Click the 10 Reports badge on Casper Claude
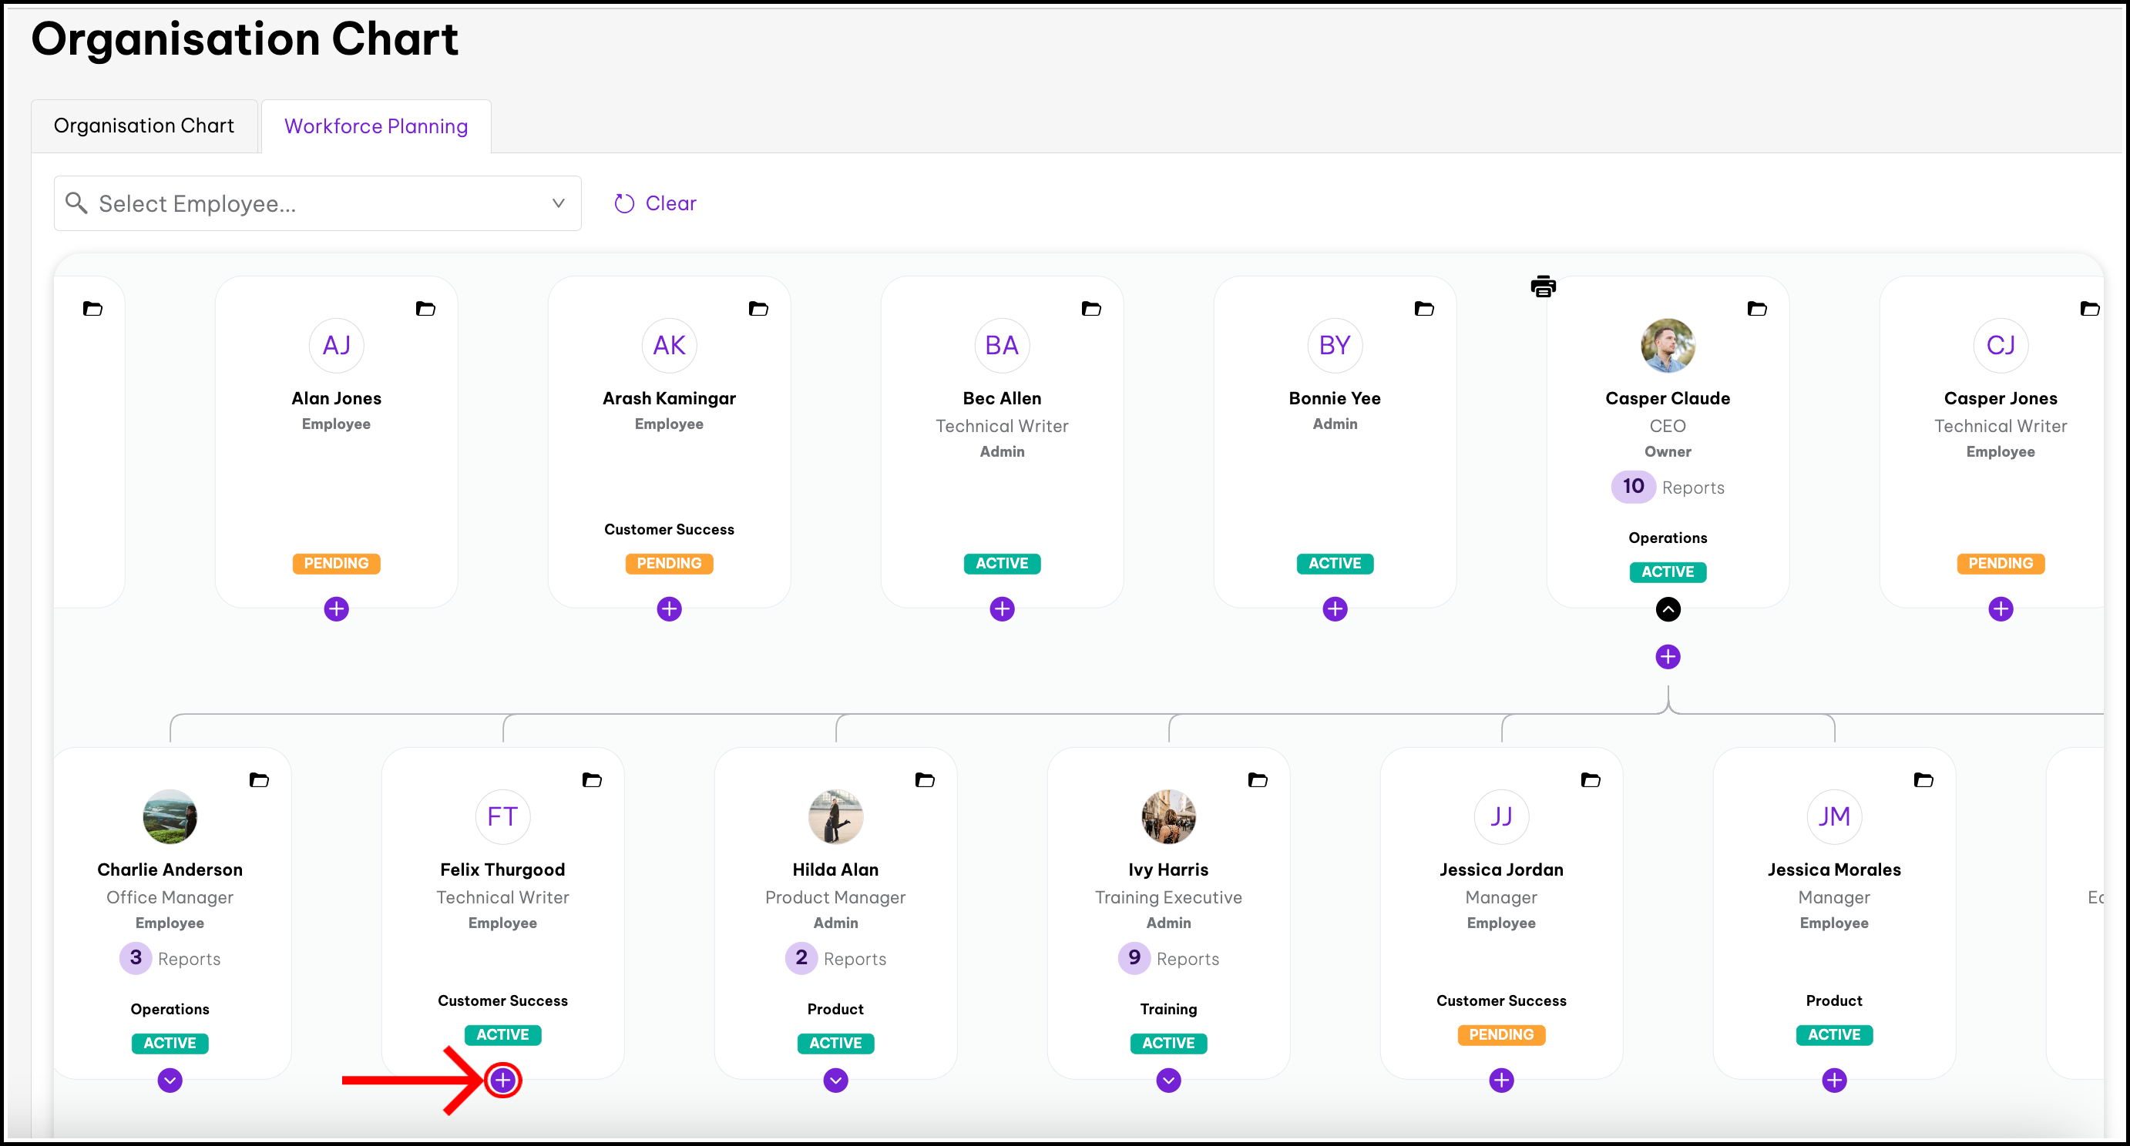2130x1146 pixels. tap(1632, 487)
